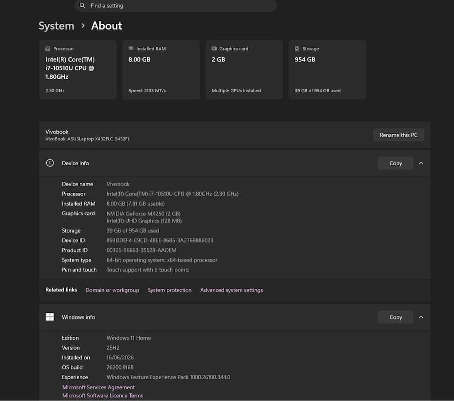Image resolution: width=454 pixels, height=401 pixels.
Task: Open Microsoft Services Agreement link
Action: tap(98, 387)
